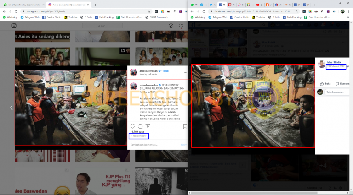353x195 pixels.
Task: Open the new tab plus button in the left window
Action: (95, 5)
